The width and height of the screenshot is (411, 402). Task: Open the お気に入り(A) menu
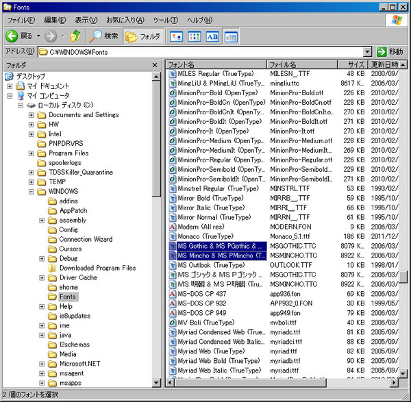125,20
